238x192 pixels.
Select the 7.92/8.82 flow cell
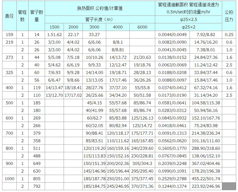206,35
